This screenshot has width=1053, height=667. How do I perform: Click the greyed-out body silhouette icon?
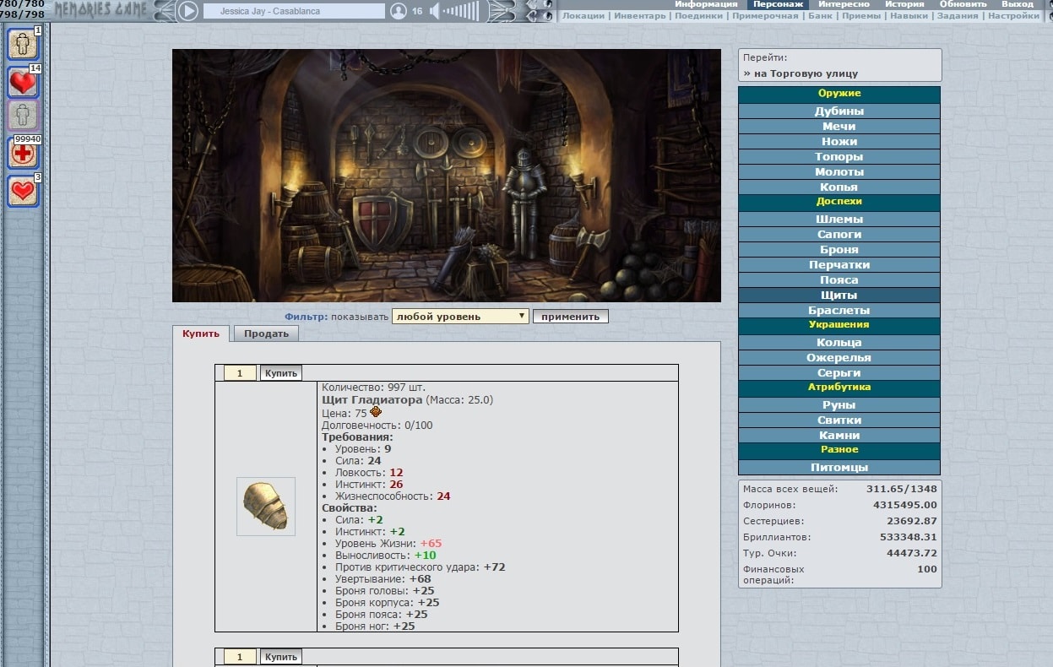coord(23,115)
